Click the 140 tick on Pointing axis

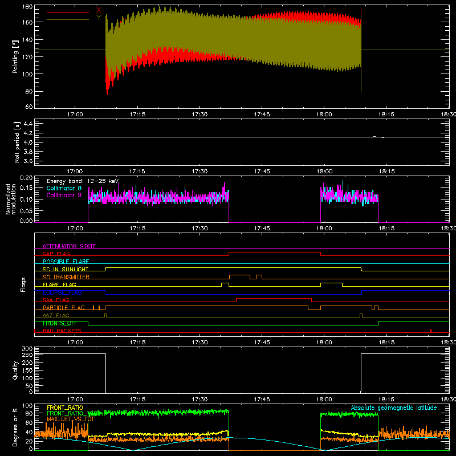[x=27, y=39]
